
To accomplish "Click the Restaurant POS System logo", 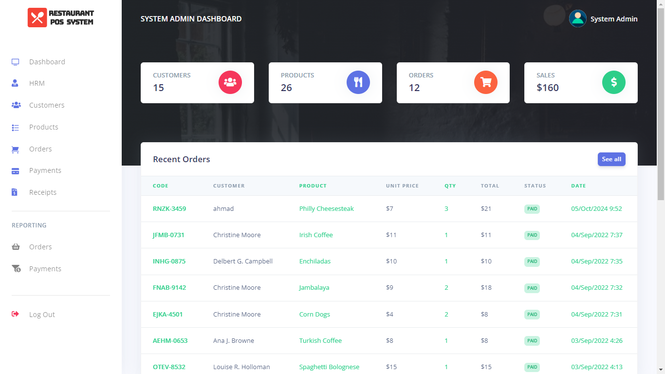I will (x=61, y=18).
